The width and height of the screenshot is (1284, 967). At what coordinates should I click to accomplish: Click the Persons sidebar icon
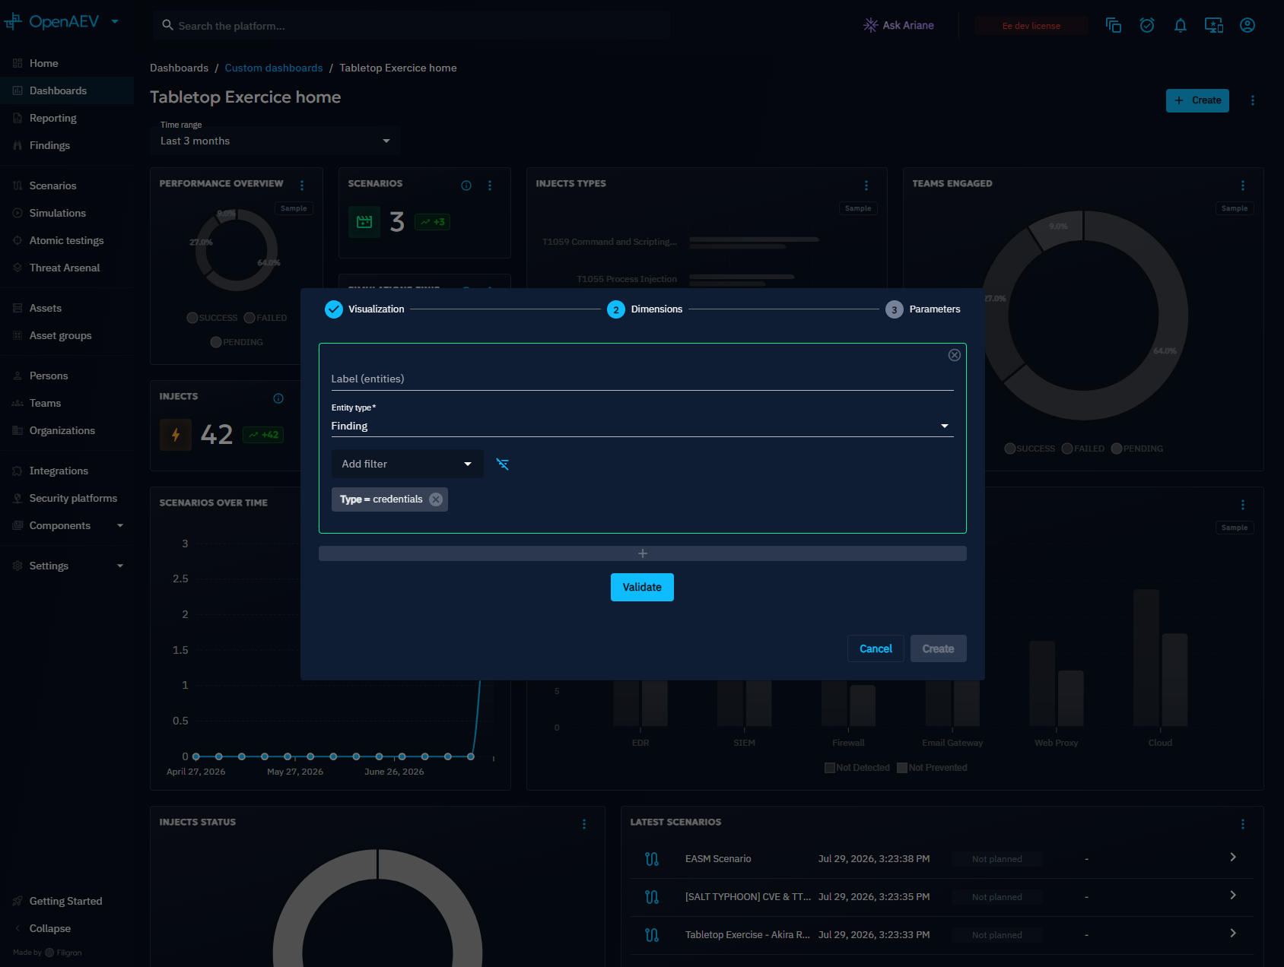(x=17, y=376)
